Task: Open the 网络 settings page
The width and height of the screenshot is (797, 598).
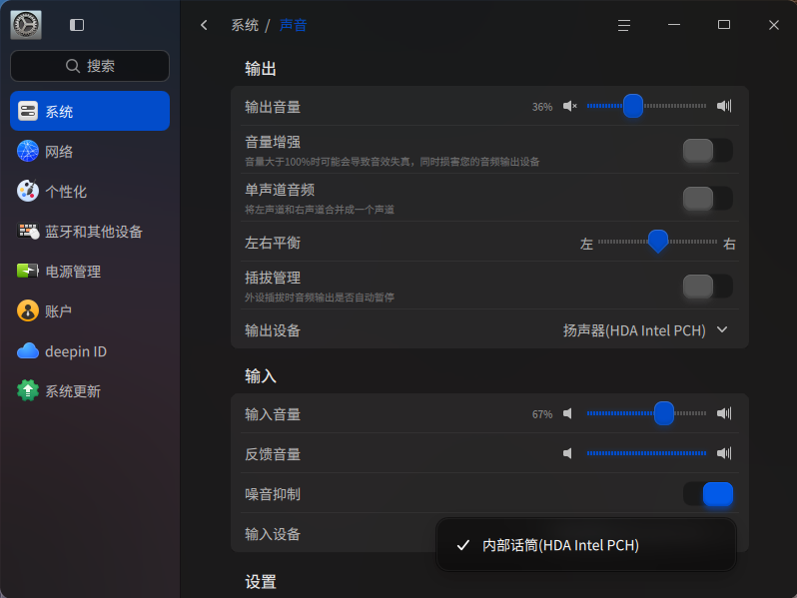Action: click(90, 151)
